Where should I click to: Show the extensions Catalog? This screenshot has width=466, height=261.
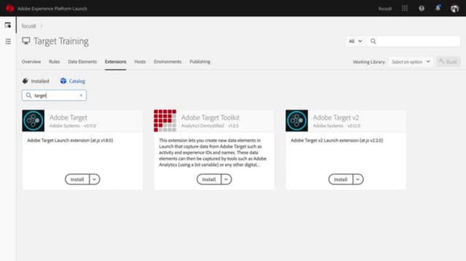(73, 81)
